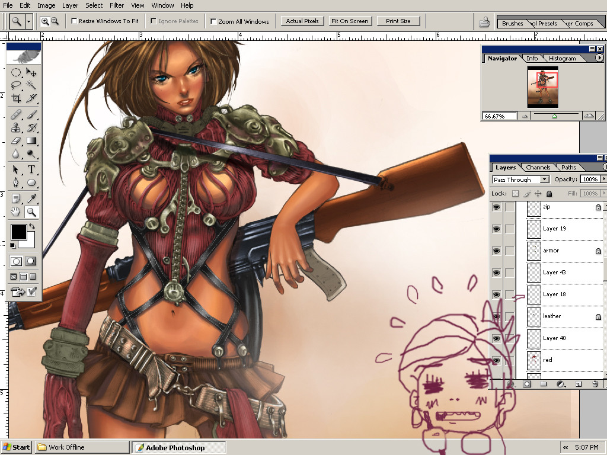The image size is (607, 455).
Task: Select the Pen tool
Action: pyautogui.click(x=16, y=182)
